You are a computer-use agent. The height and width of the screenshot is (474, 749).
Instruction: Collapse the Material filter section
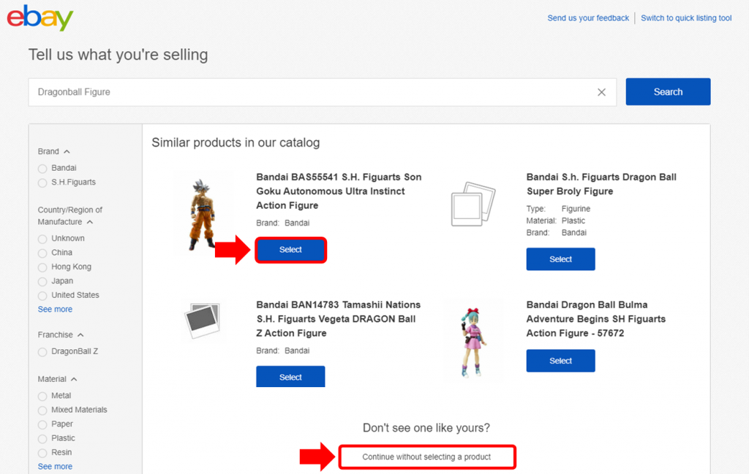pyautogui.click(x=74, y=380)
